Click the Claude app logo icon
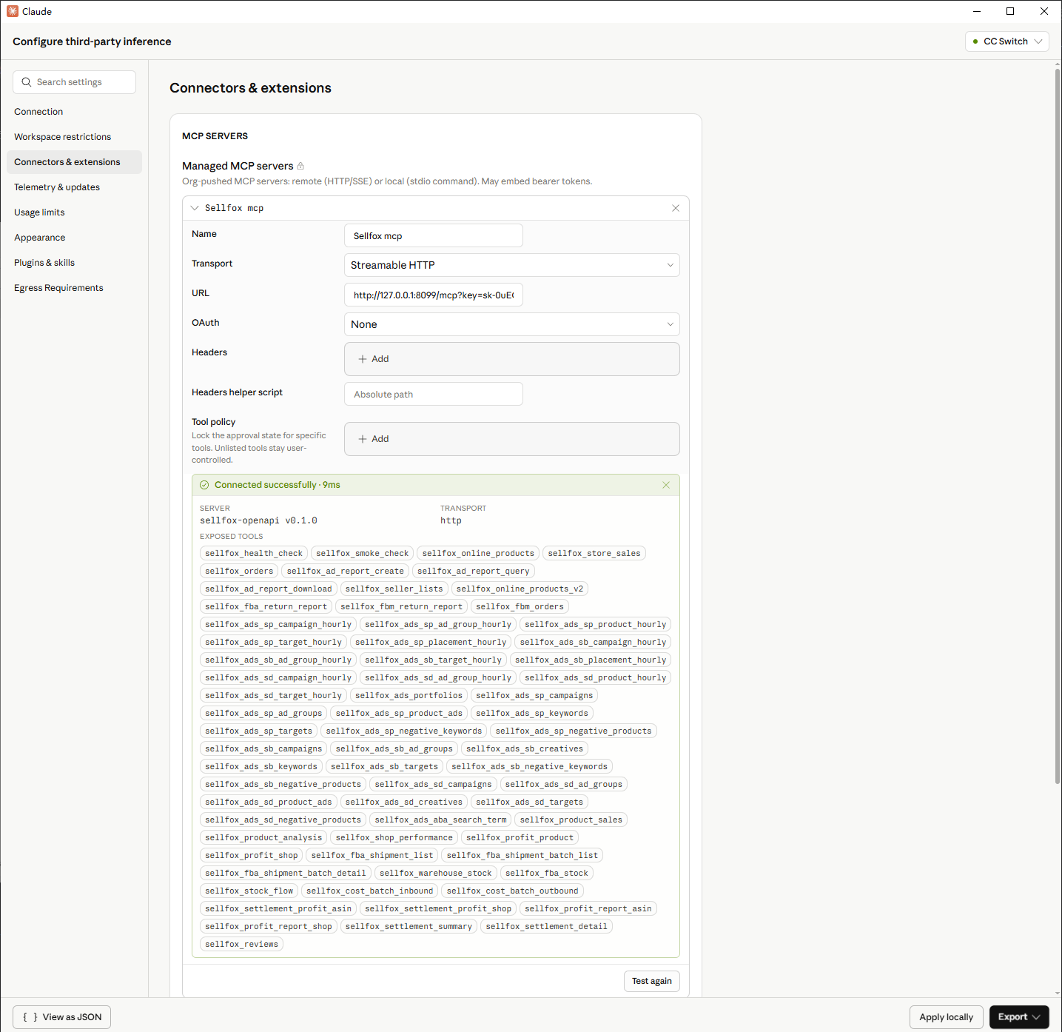The width and height of the screenshot is (1062, 1032). (x=13, y=11)
